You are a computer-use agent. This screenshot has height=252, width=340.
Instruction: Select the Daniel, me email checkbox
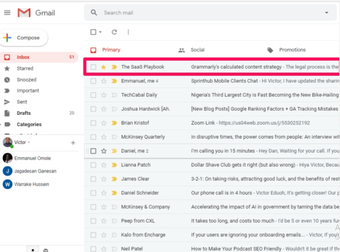click(93, 151)
